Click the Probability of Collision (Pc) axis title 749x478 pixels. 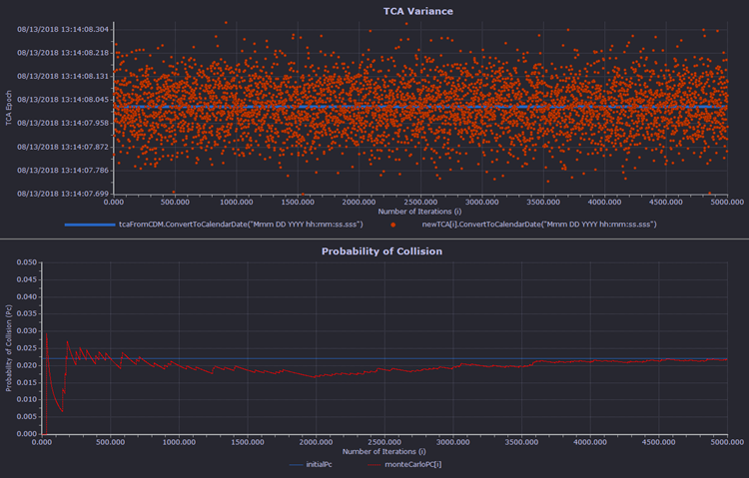click(x=9, y=348)
